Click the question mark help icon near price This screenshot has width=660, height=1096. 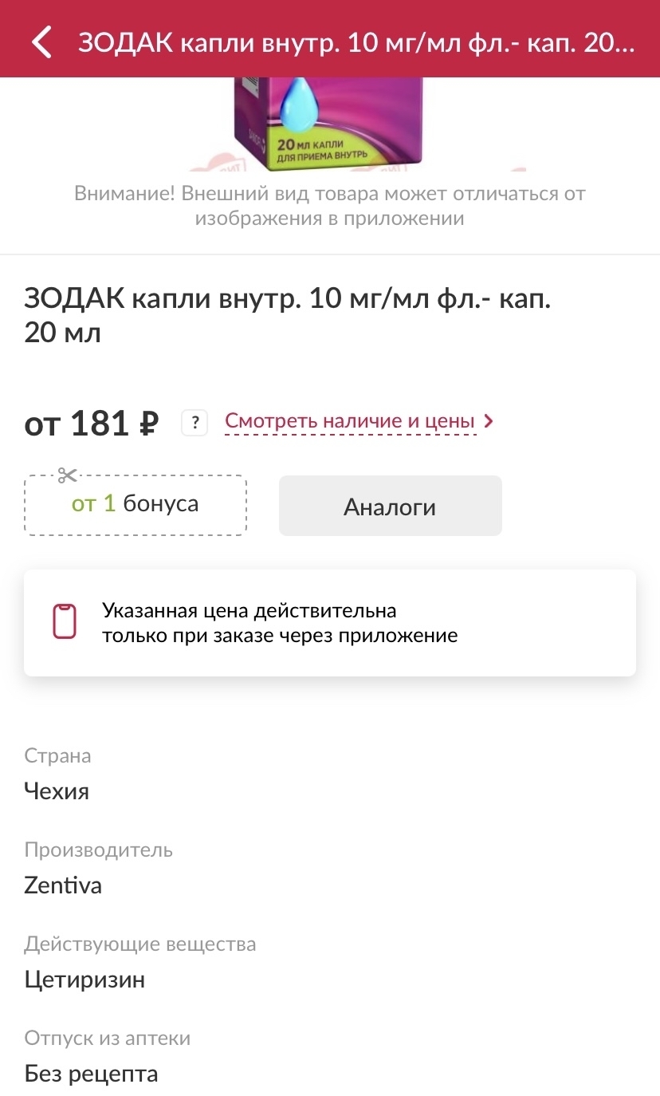[194, 422]
